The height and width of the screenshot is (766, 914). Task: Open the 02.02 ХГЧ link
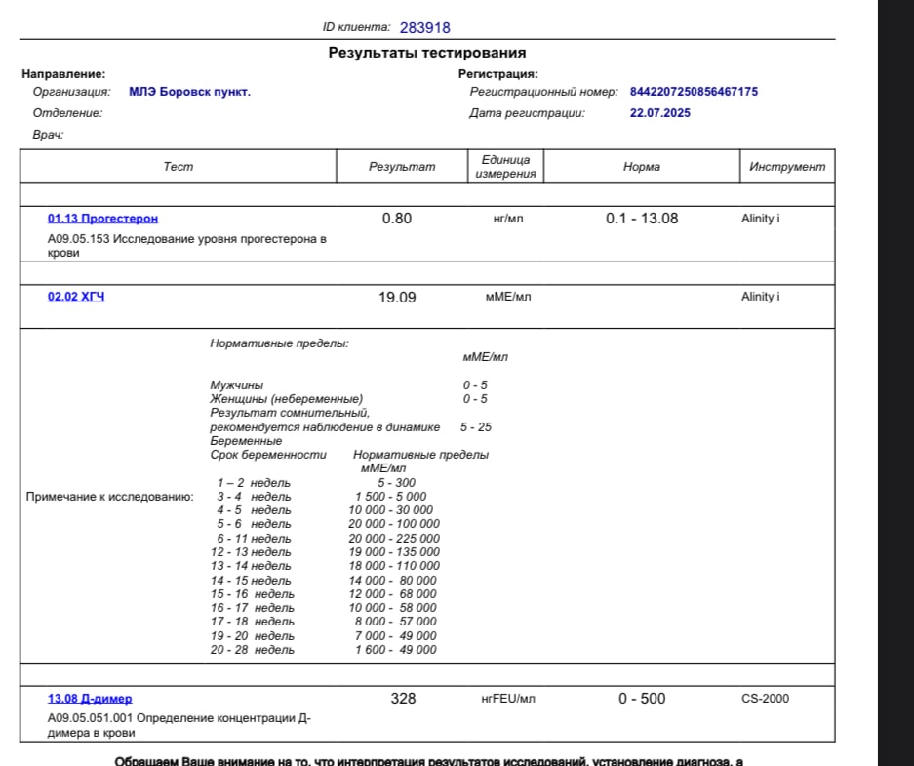click(76, 297)
